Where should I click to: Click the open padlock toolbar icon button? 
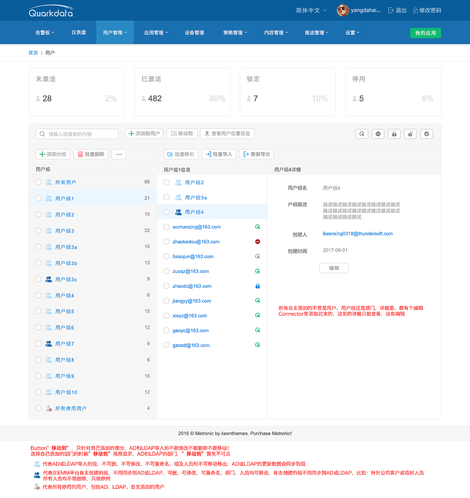(x=410, y=134)
